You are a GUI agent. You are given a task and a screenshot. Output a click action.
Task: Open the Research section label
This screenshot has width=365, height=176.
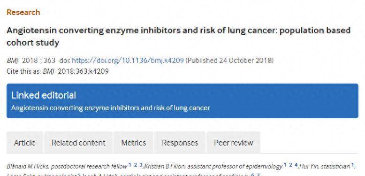point(23,12)
